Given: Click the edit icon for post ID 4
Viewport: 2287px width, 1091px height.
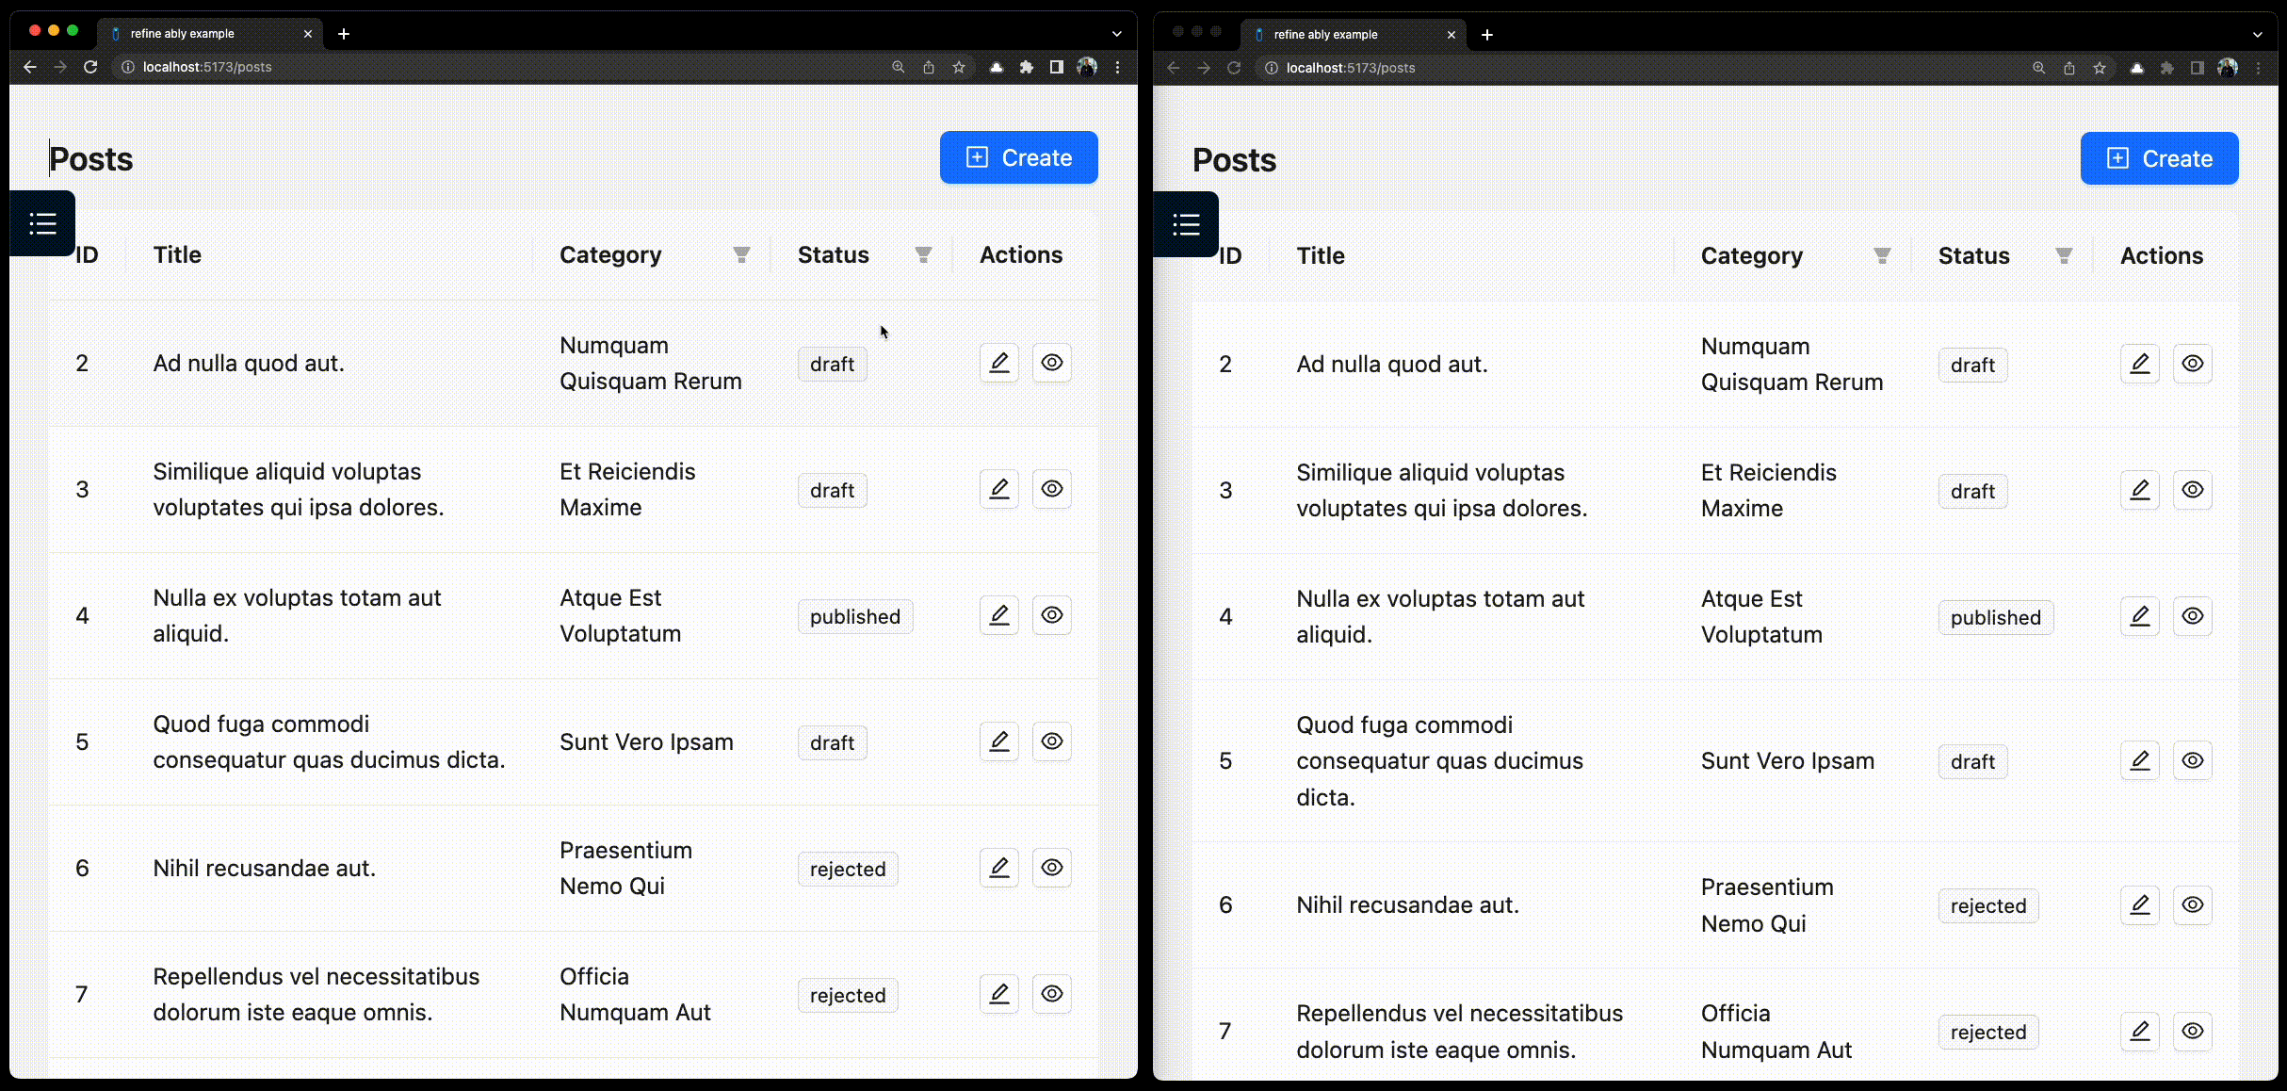Looking at the screenshot, I should click(x=998, y=614).
